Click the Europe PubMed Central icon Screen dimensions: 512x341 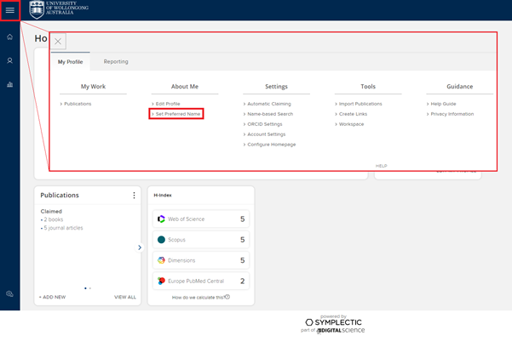point(161,281)
